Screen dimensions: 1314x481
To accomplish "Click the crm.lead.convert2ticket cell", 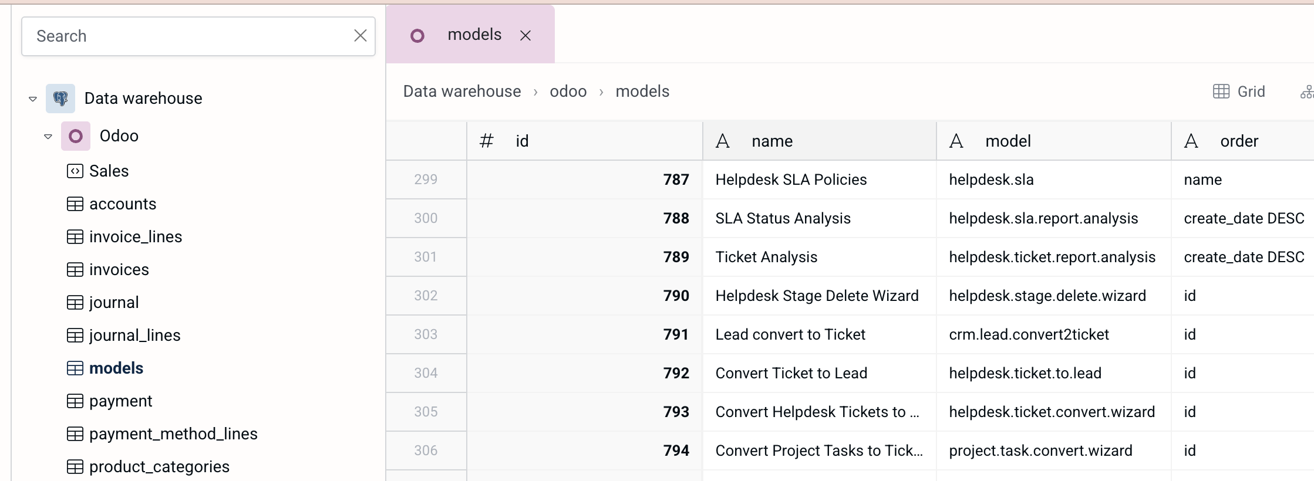I will click(1054, 334).
